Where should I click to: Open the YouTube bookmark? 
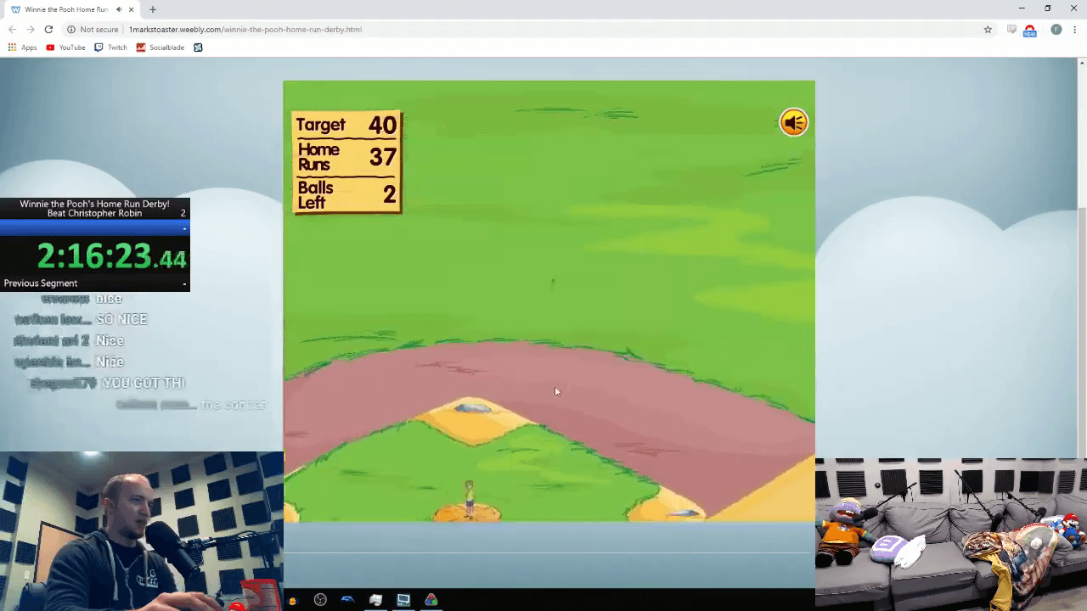[x=65, y=48]
